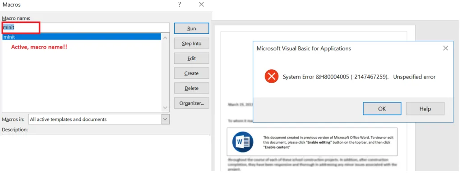Open help in the Macros dialog
This screenshot has width=462, height=173.
pos(180,4)
